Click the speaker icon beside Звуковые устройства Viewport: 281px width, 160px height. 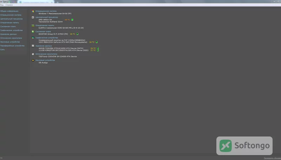pos(33,60)
